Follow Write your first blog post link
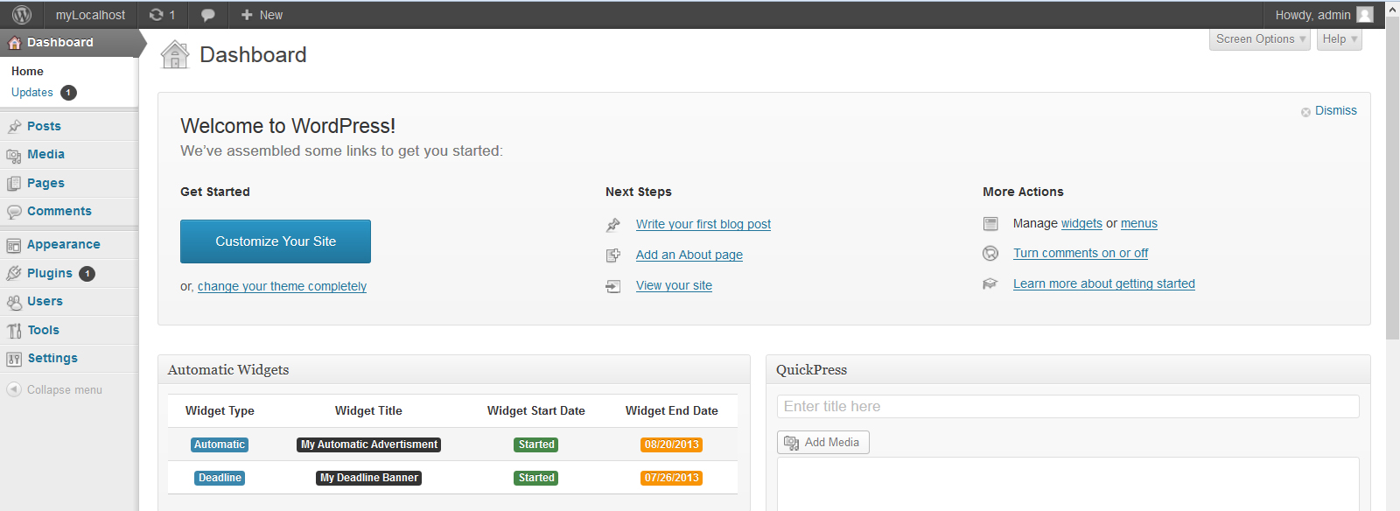 [703, 224]
